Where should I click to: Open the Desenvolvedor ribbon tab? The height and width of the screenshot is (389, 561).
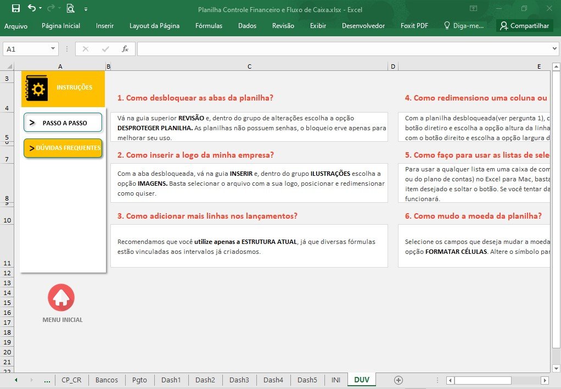pyautogui.click(x=363, y=26)
